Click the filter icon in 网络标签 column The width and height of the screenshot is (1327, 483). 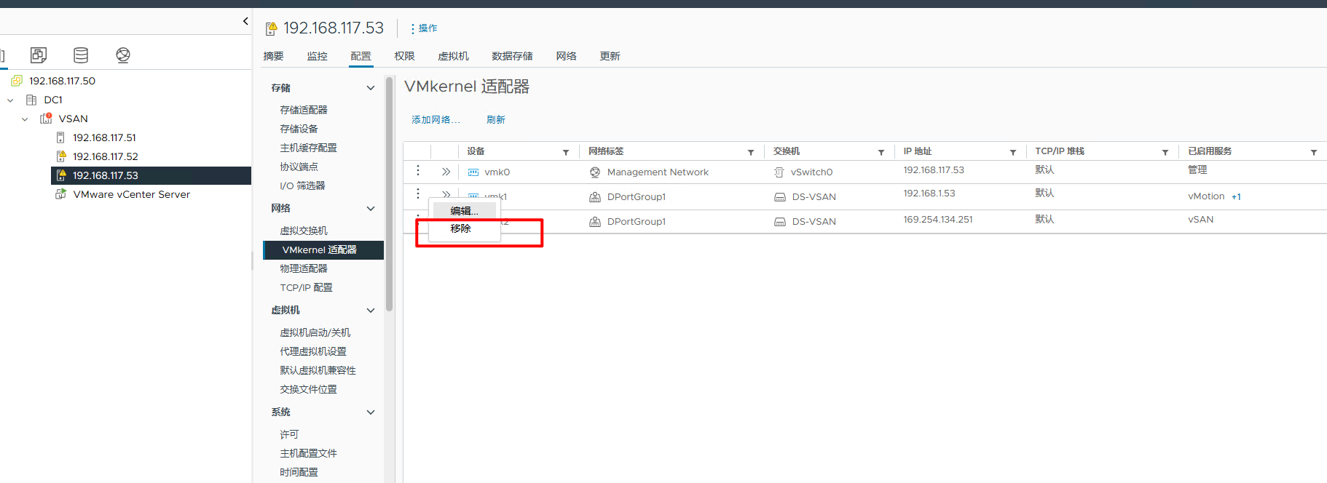coord(751,152)
